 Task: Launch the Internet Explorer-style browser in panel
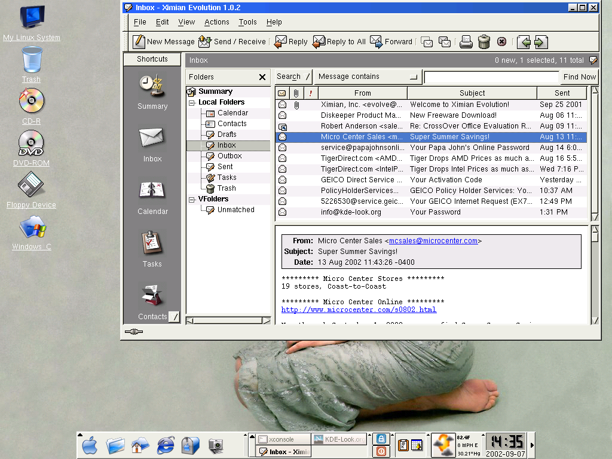pos(166,445)
